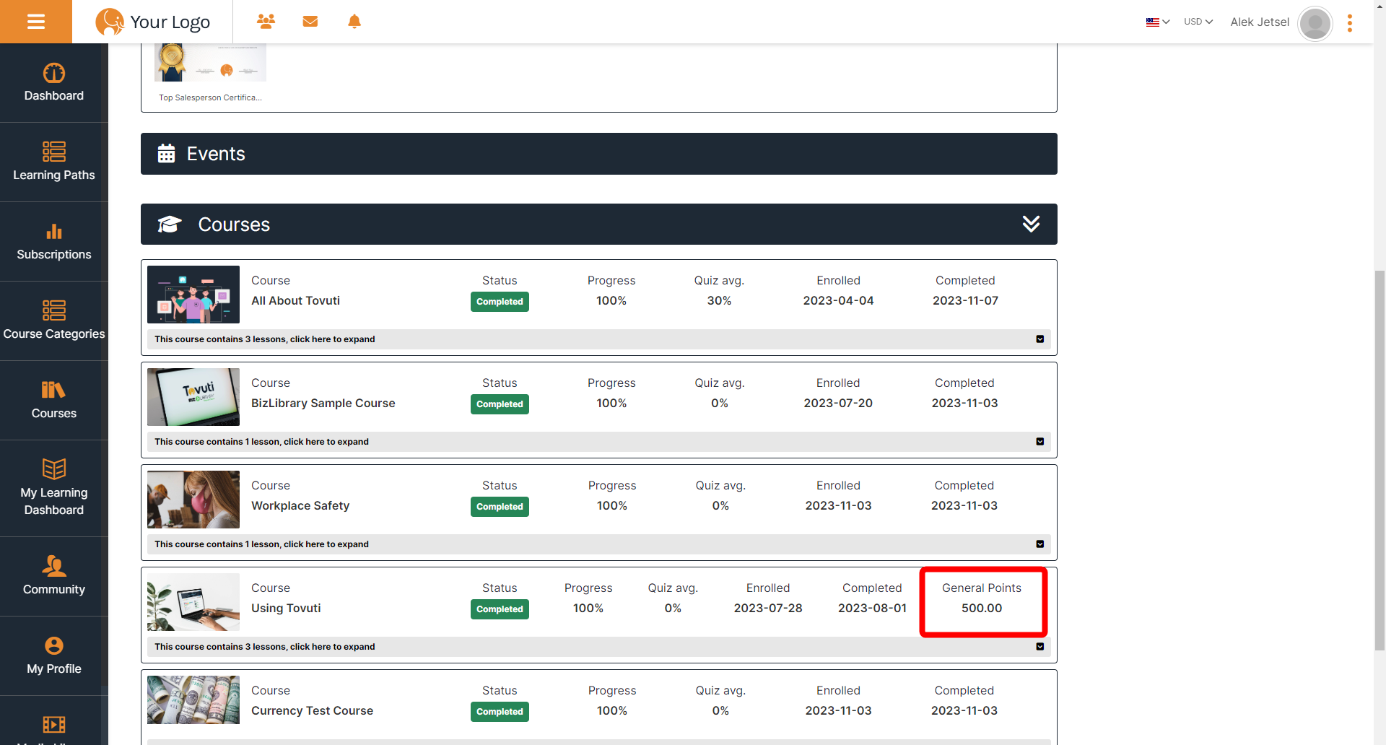This screenshot has width=1386, height=745.
Task: Open the Your Logo home link
Action: [153, 22]
